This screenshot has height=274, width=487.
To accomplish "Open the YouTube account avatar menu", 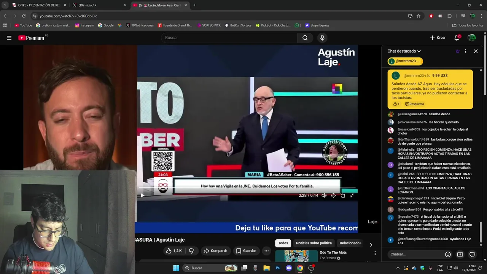I will pyautogui.click(x=471, y=38).
